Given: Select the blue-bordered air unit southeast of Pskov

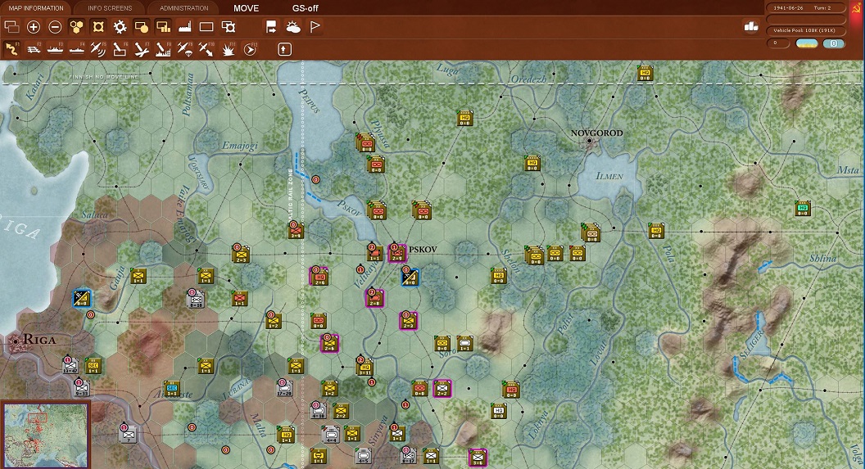Looking at the screenshot, I should click(x=410, y=277).
